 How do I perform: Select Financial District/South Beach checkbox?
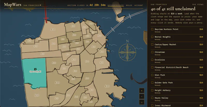tap(152, 67)
